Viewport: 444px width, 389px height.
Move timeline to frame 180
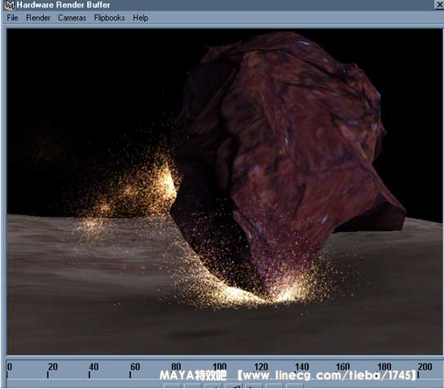[x=384, y=367]
